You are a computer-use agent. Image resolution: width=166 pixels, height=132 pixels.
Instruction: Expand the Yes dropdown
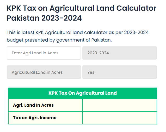(x=119, y=72)
